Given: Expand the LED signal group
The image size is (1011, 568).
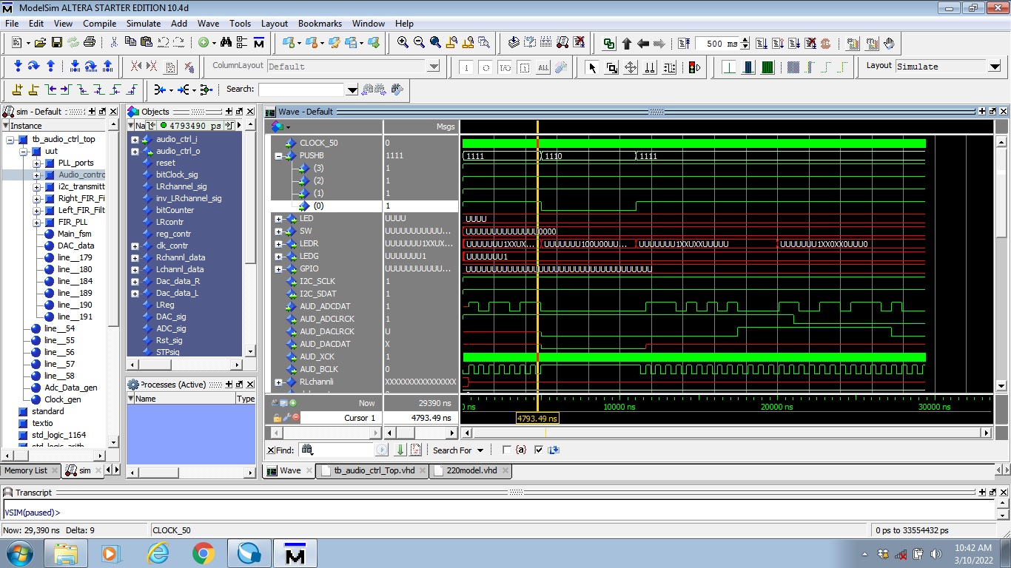Looking at the screenshot, I should click(277, 218).
